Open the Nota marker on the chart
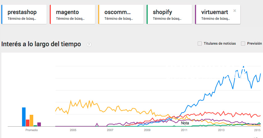The image size is (263, 138). coord(185,123)
